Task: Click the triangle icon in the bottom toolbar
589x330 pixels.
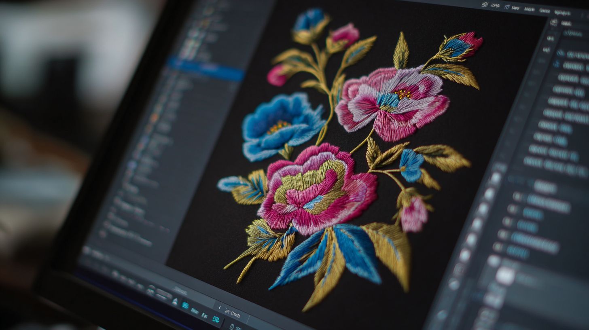Action: (175, 301)
